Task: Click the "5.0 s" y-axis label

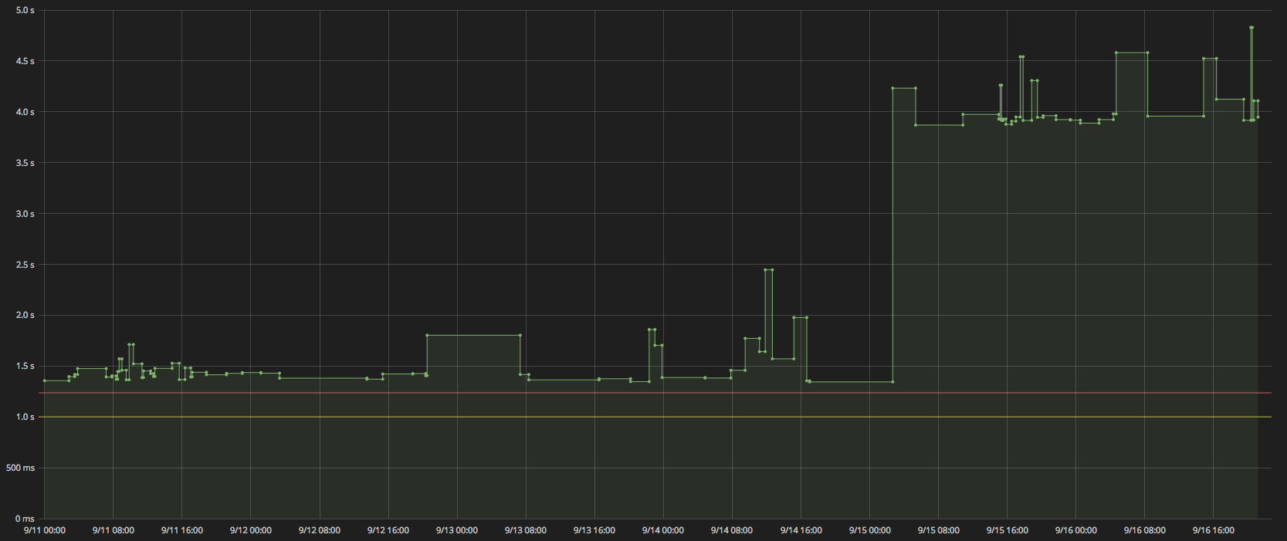Action: coord(25,10)
